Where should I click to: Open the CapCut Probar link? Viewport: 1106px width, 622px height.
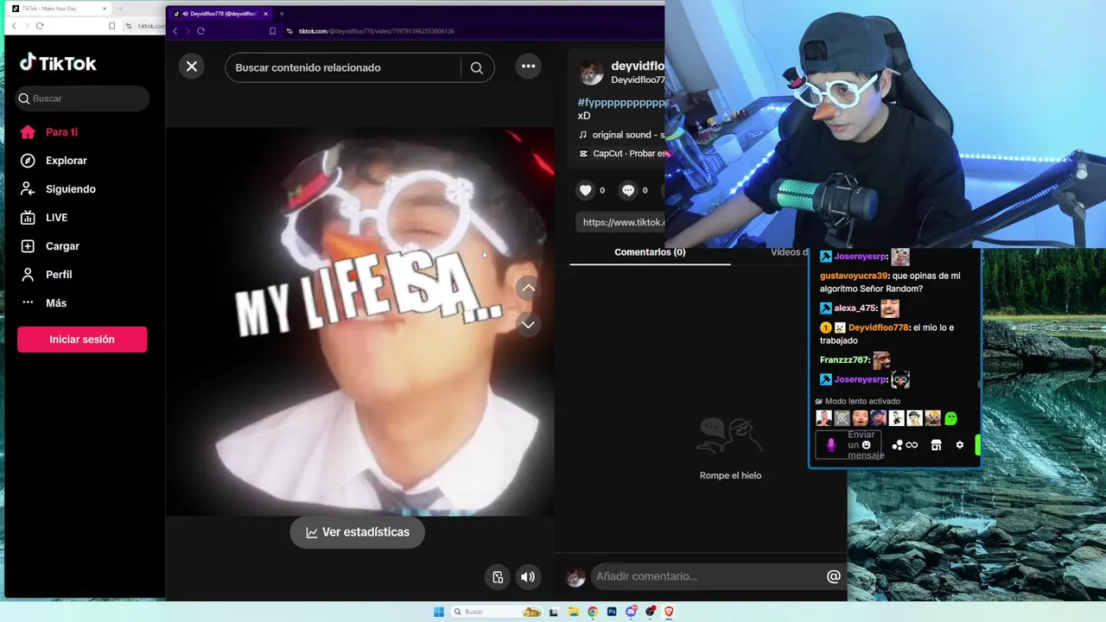(622, 154)
